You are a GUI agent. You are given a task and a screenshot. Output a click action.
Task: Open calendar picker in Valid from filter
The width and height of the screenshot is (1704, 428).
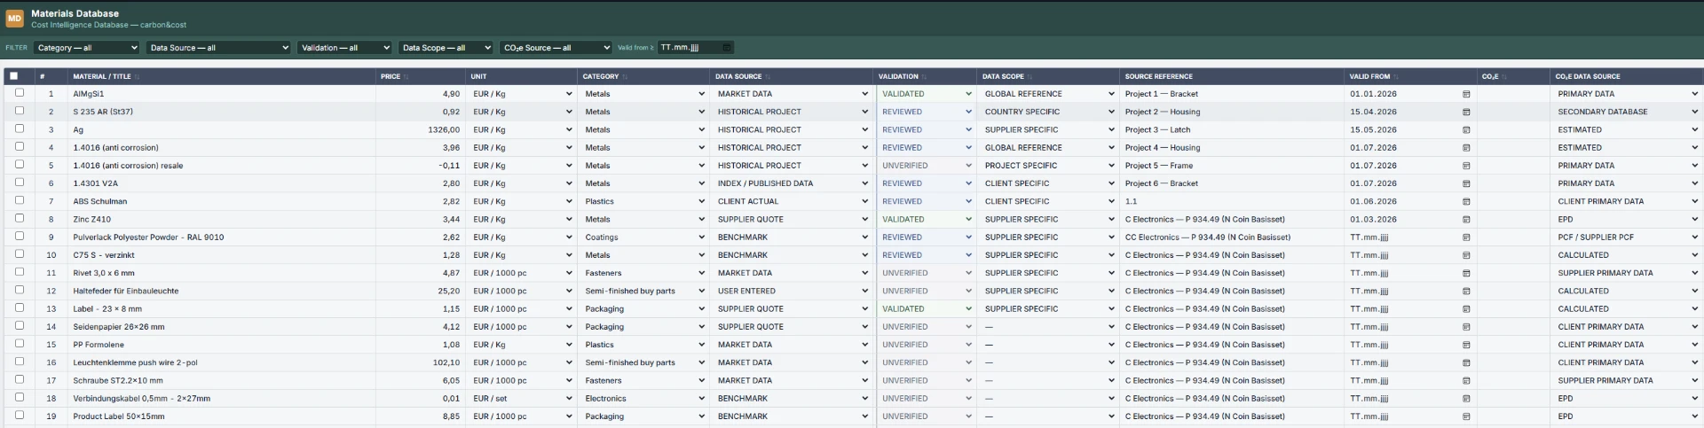[x=727, y=48]
